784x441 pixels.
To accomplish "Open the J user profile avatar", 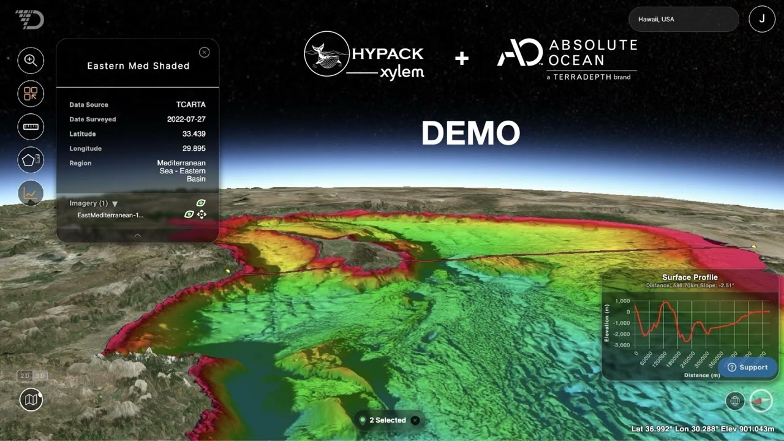I will [762, 19].
